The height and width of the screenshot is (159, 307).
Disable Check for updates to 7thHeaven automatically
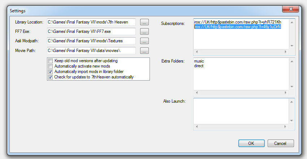coord(51,77)
